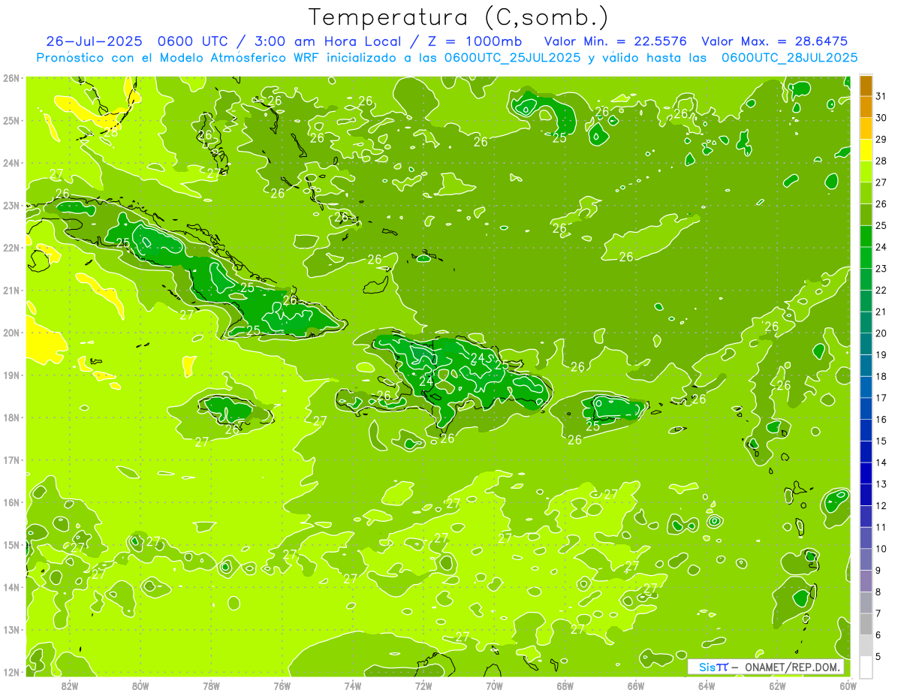
Task: Click the '12N' latitude axis label
Action: 11,672
